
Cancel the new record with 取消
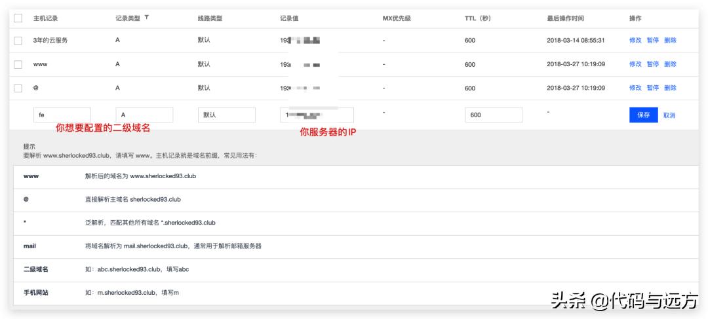tap(669, 115)
